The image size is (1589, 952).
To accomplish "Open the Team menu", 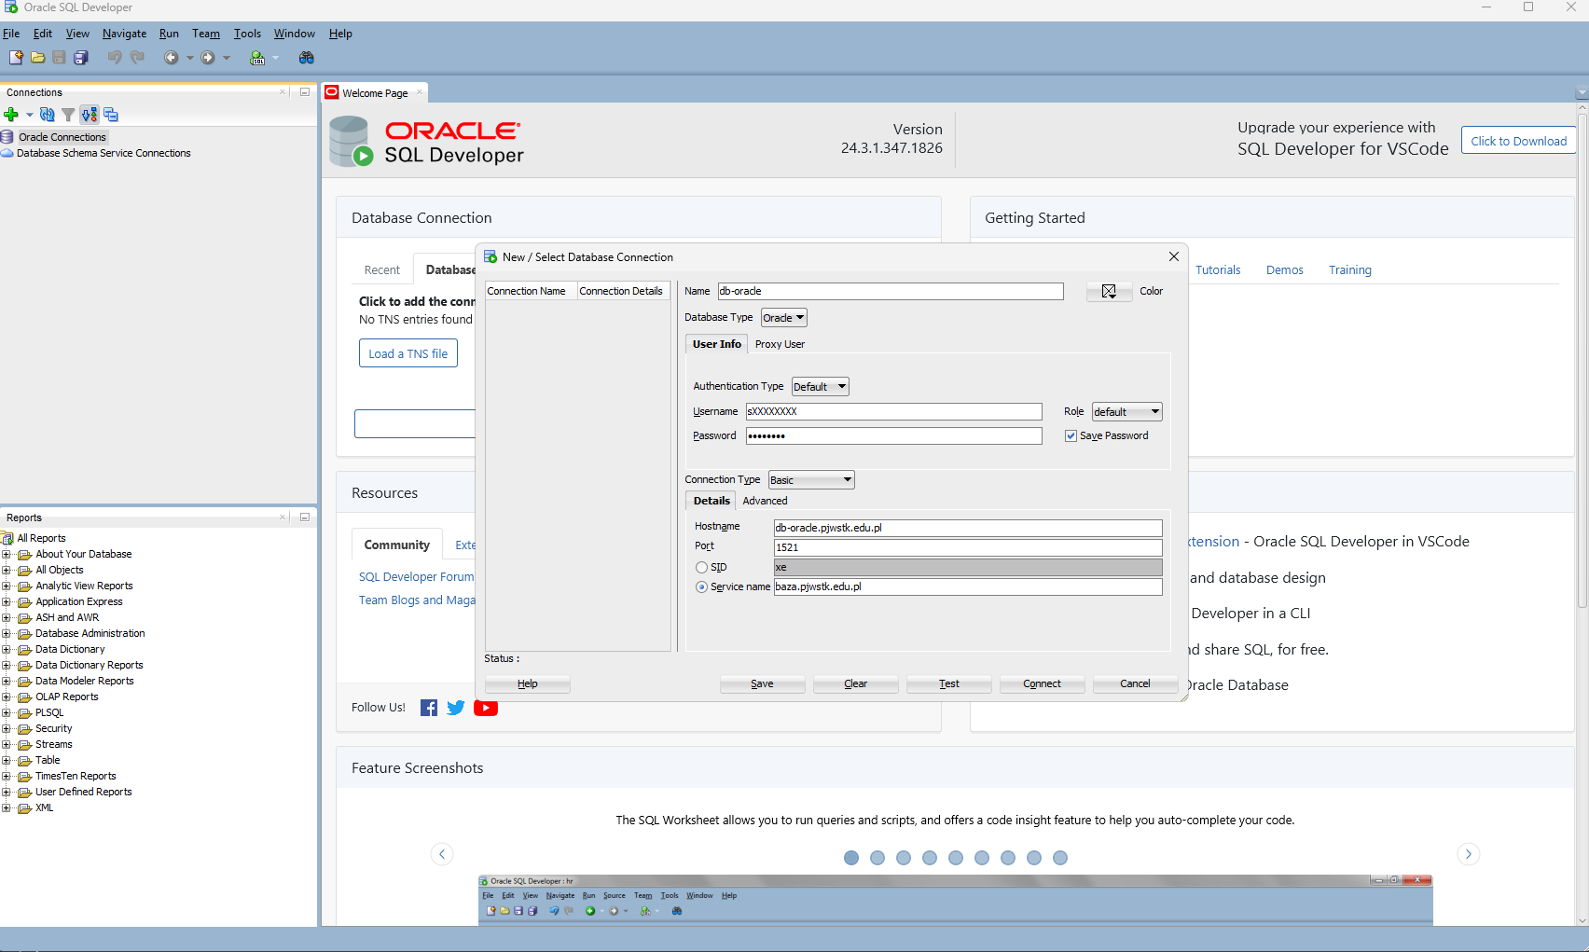I will click(206, 34).
